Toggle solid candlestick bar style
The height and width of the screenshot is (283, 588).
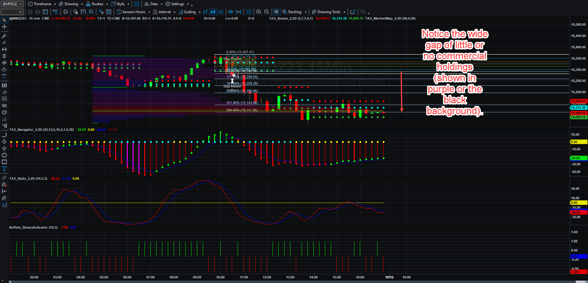[x=213, y=12]
